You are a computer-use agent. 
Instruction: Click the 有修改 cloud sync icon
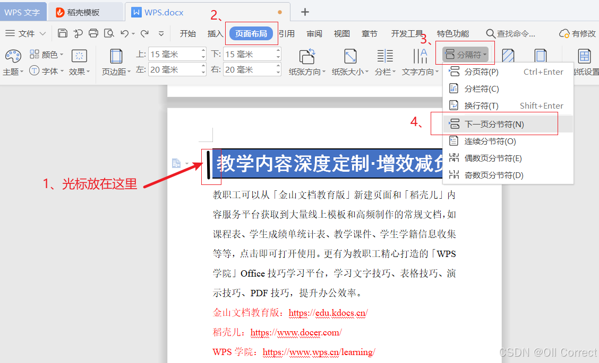tap(564, 33)
